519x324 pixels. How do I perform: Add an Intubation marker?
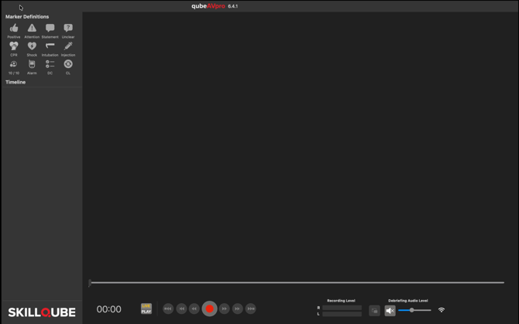click(x=50, y=46)
